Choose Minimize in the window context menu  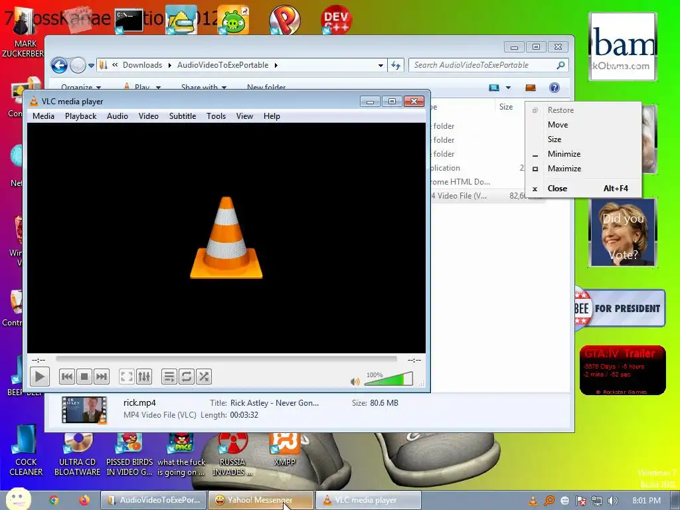[x=583, y=154]
